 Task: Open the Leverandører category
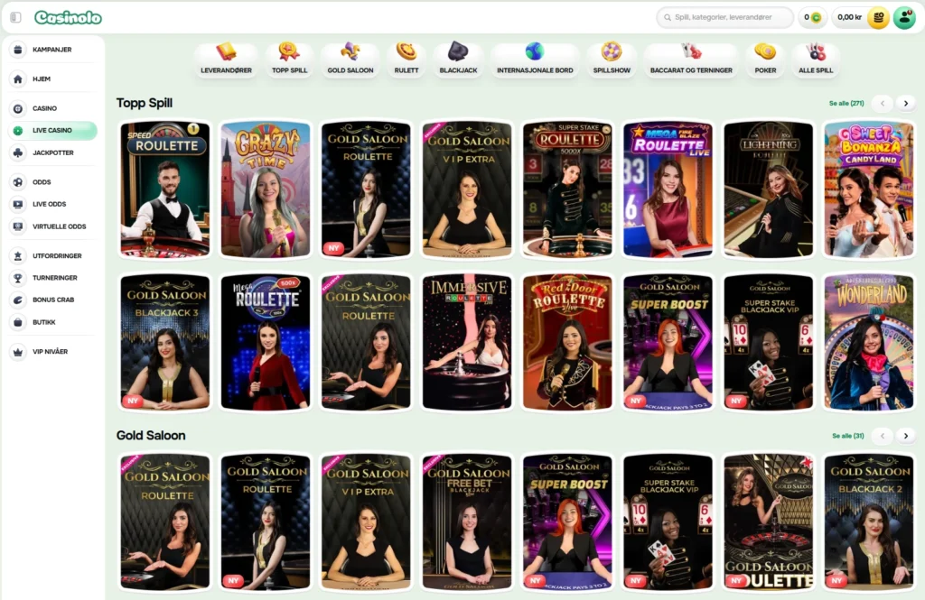(x=226, y=59)
